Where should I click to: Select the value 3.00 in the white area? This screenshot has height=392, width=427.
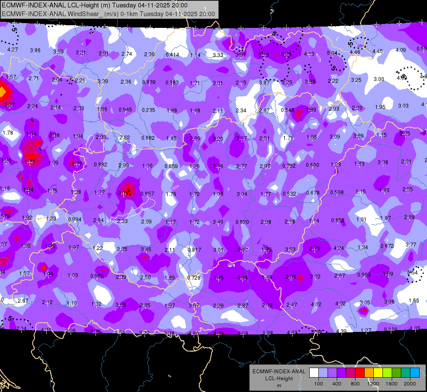[379, 79]
